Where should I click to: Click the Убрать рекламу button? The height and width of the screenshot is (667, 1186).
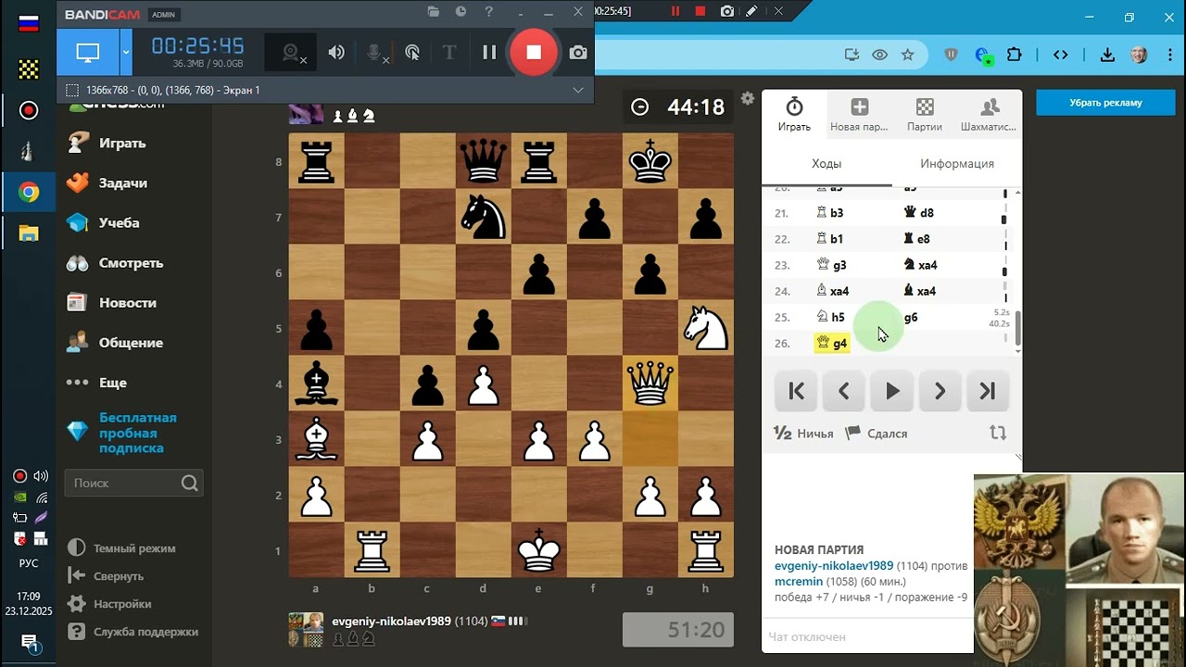(x=1105, y=103)
